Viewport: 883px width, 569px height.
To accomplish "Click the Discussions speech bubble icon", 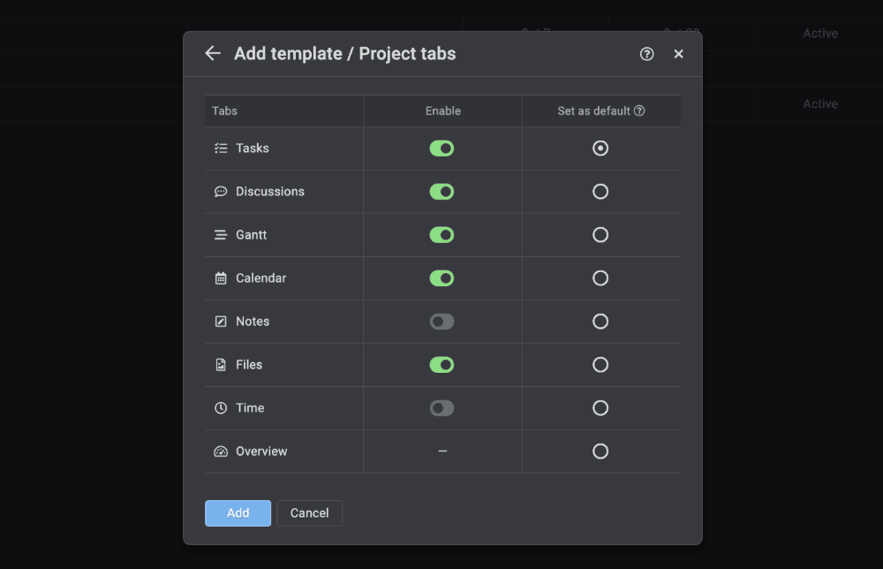I will [x=221, y=192].
